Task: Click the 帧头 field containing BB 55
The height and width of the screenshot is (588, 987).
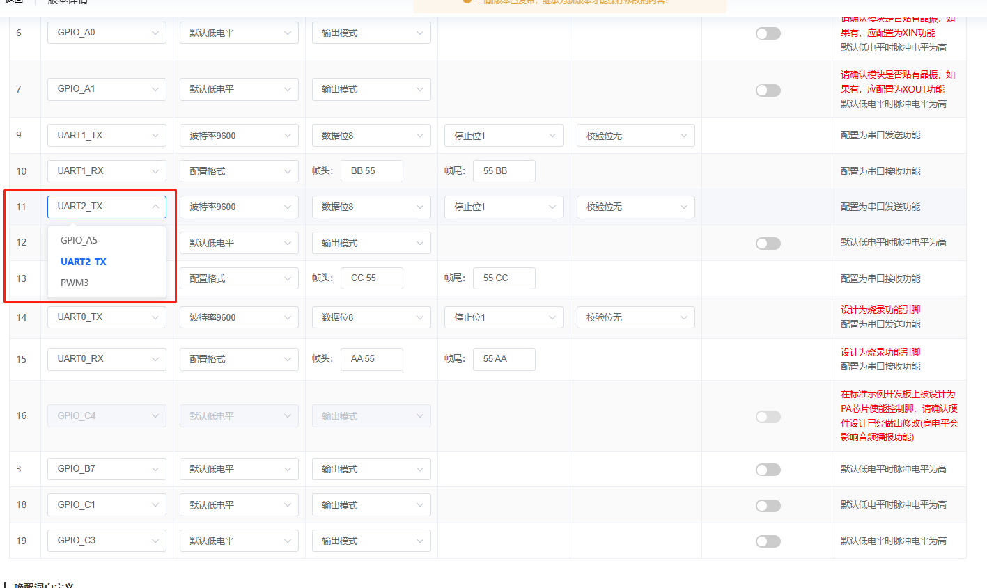Action: point(371,171)
